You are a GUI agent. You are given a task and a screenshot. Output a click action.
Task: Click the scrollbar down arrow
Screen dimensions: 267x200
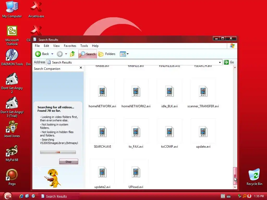pyautogui.click(x=235, y=187)
